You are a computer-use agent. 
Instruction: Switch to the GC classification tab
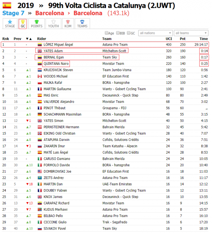[x=23, y=24]
